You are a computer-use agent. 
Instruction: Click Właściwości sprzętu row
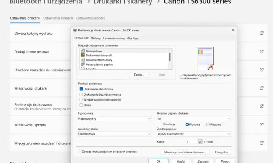click(41, 125)
